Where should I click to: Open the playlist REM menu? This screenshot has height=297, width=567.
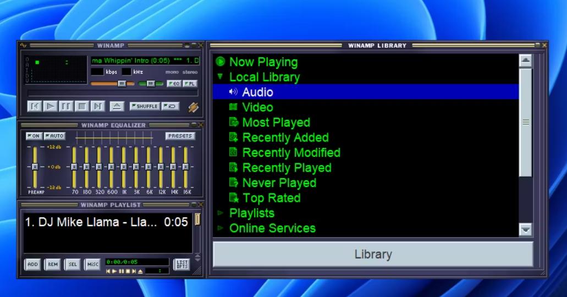(x=53, y=265)
